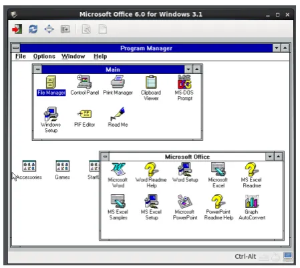Click the four-way arrows fullscreen toolbar icon
This screenshot has width=300, height=268.
[x=49, y=29]
